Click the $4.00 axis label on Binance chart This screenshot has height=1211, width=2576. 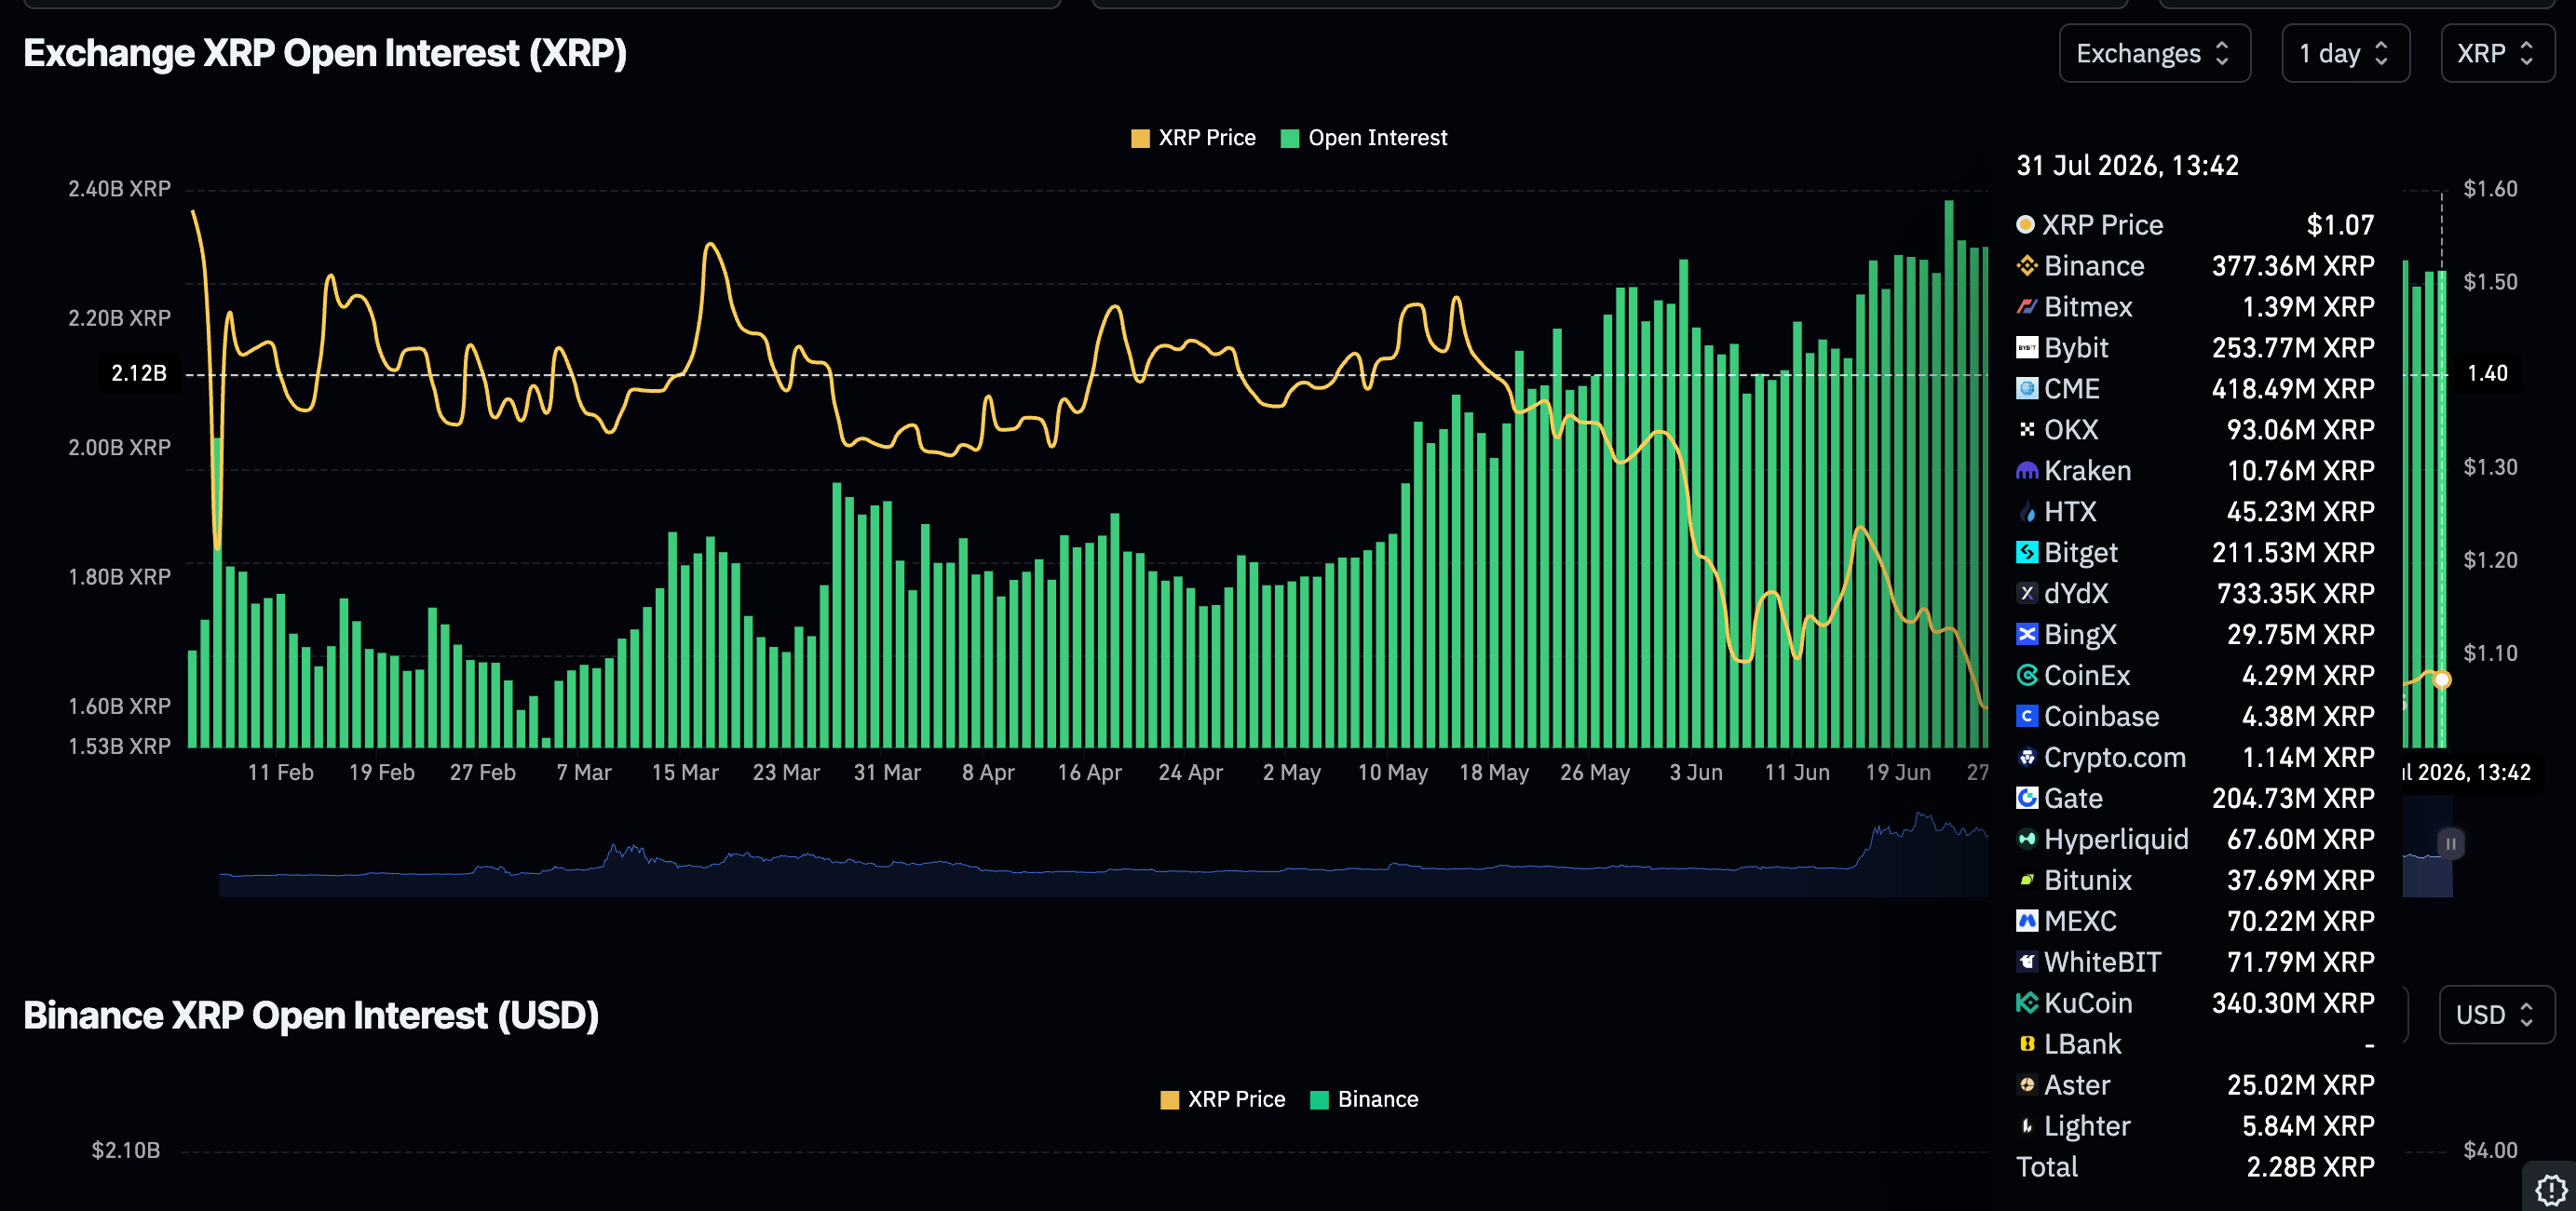pos(2490,1150)
